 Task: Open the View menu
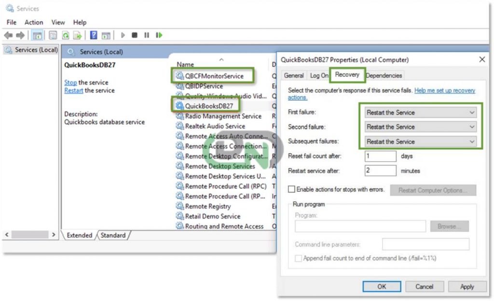[x=58, y=22]
